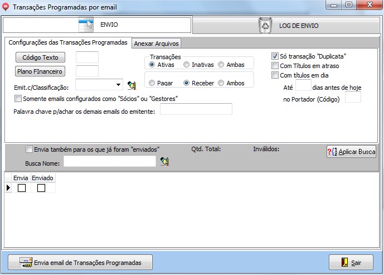Expand the Emit.c/Classificação dropdown
The image size is (384, 275).
[x=119, y=85]
